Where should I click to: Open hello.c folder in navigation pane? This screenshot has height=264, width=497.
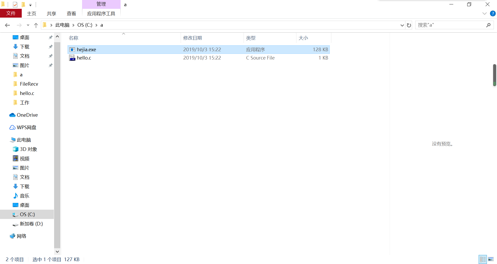click(27, 93)
